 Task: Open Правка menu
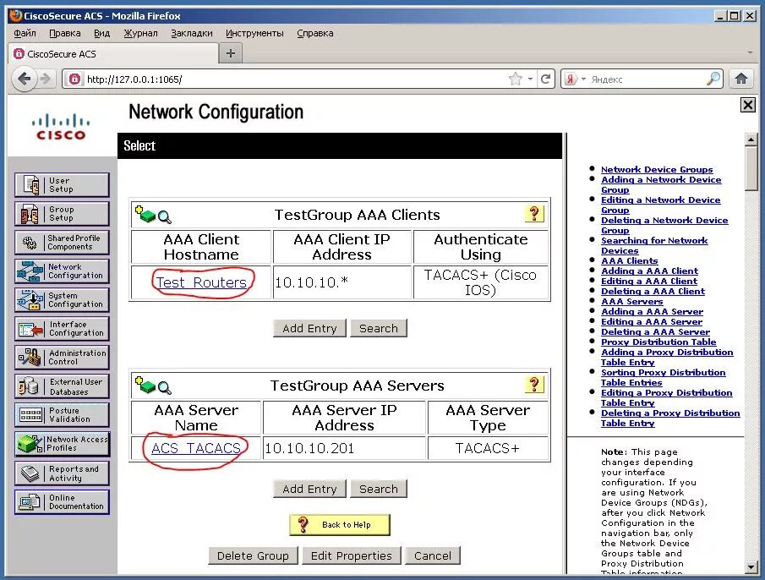point(65,33)
